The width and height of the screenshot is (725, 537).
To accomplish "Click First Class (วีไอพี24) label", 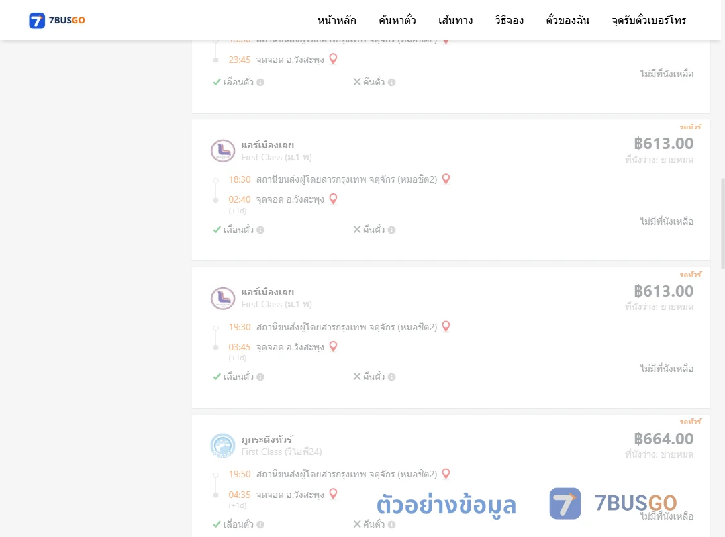I will (281, 452).
